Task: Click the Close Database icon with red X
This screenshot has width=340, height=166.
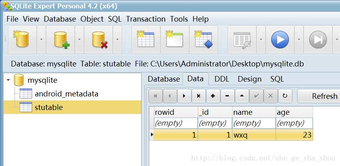Action: (98, 40)
